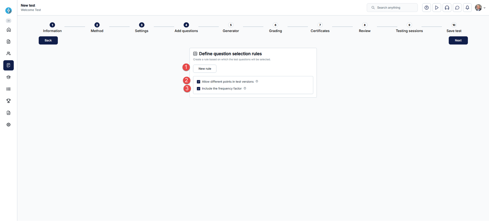Open the chat bubble icon
This screenshot has height=221, width=489.
(457, 8)
